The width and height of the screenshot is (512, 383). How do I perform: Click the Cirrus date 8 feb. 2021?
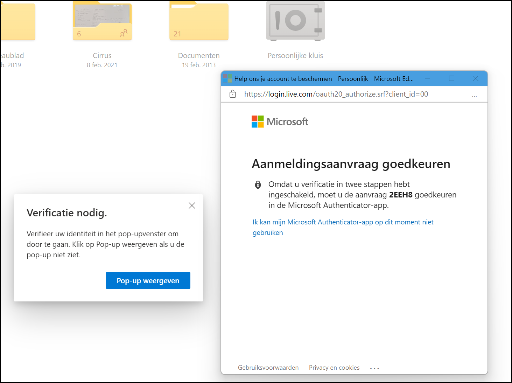tap(102, 65)
